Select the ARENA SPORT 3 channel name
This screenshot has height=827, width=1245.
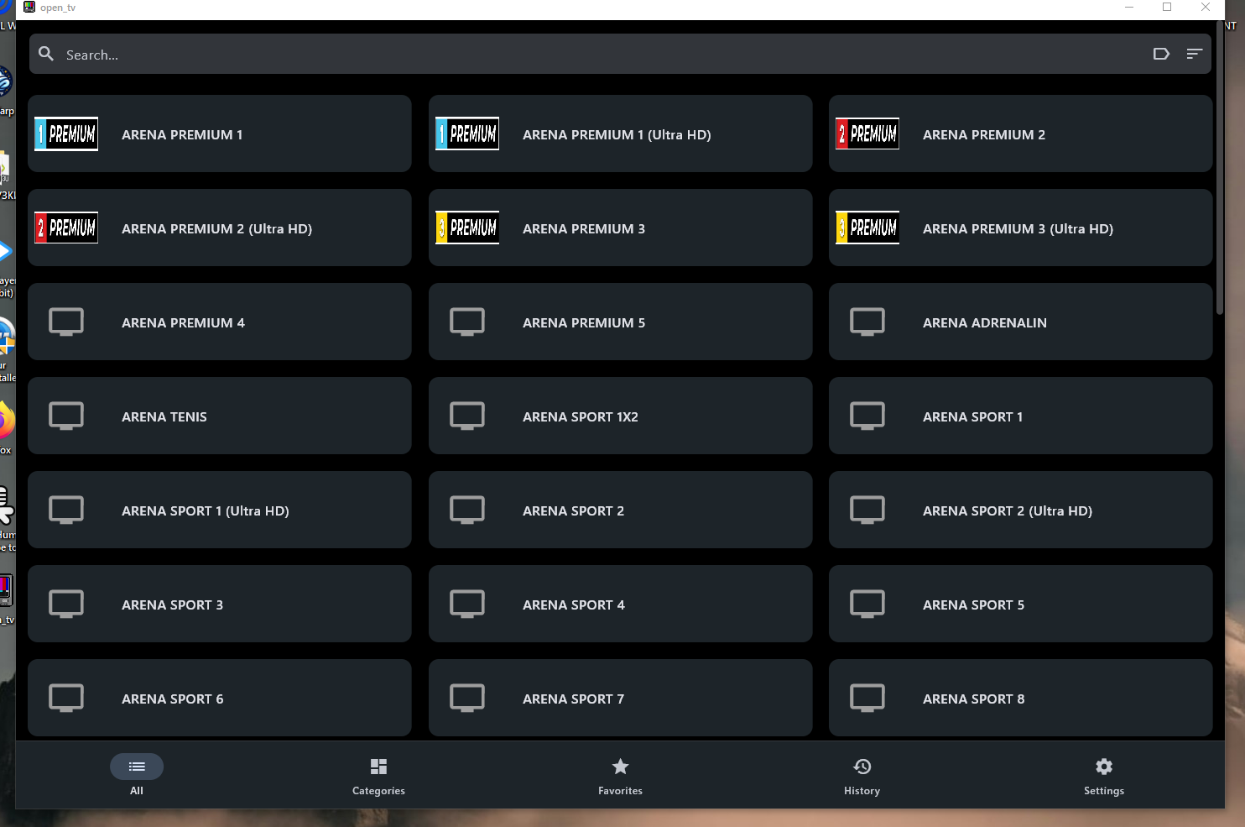click(172, 605)
